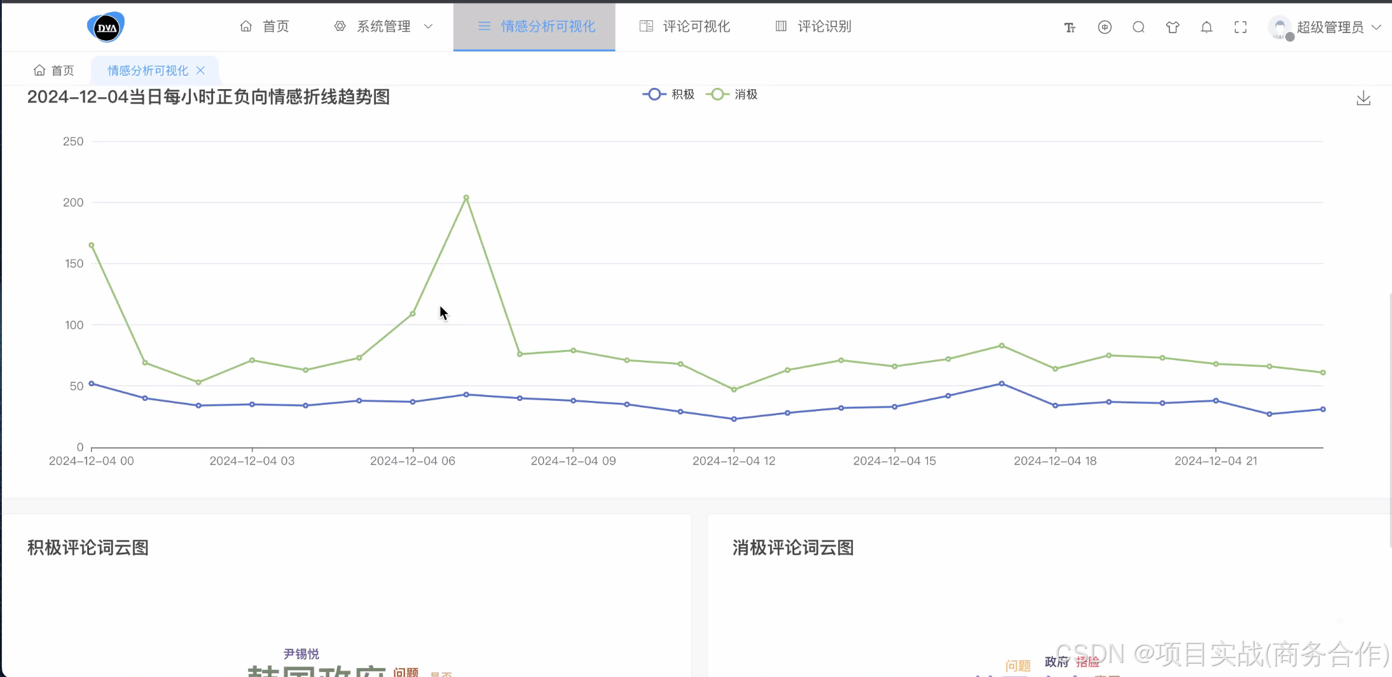The width and height of the screenshot is (1392, 677).
Task: Download the line chart as image
Action: click(x=1363, y=99)
